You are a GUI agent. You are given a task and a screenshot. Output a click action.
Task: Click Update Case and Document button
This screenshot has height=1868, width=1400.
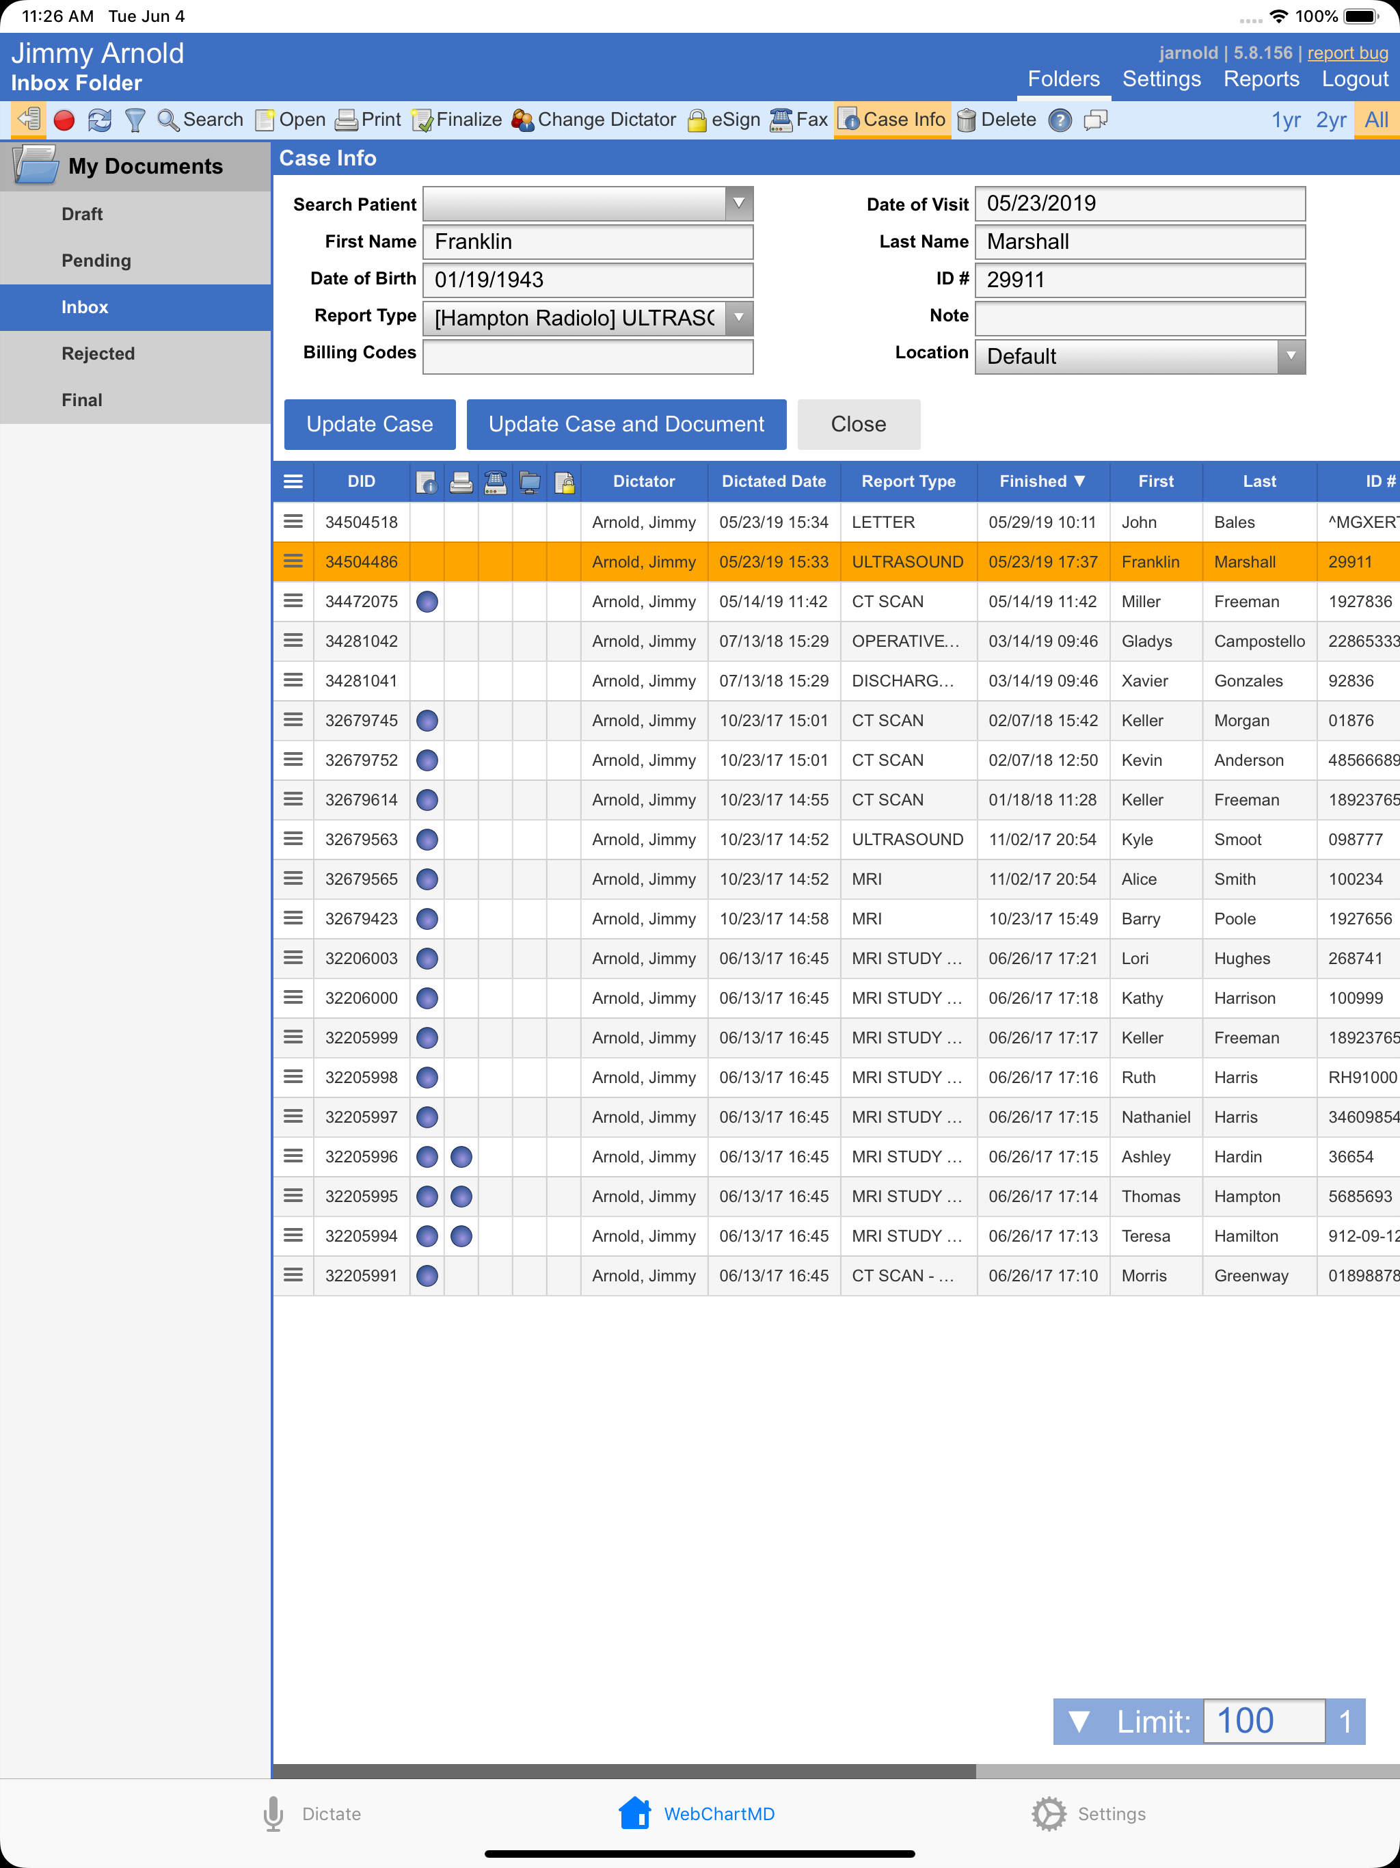pyautogui.click(x=627, y=424)
